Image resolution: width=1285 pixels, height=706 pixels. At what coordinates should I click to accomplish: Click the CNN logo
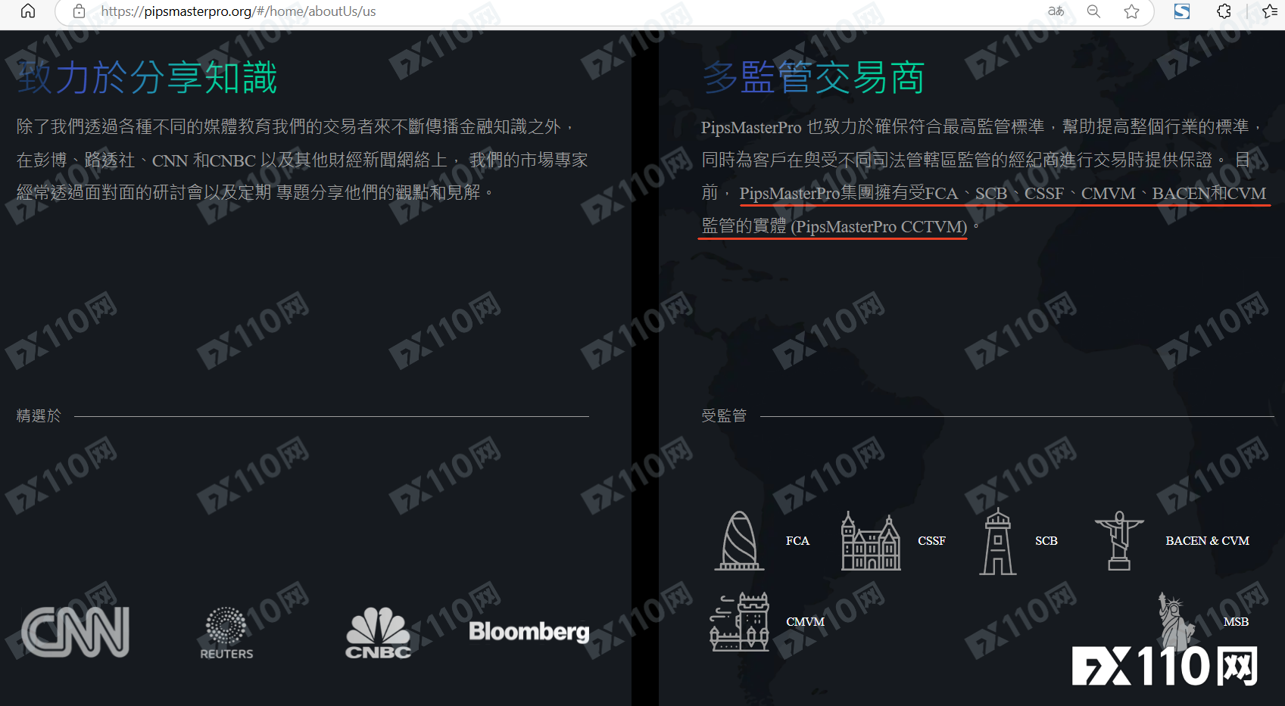(x=76, y=632)
